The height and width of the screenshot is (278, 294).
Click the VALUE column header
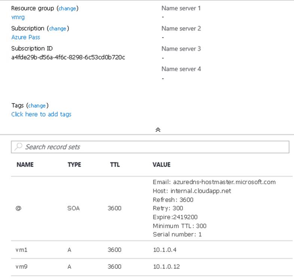point(161,164)
